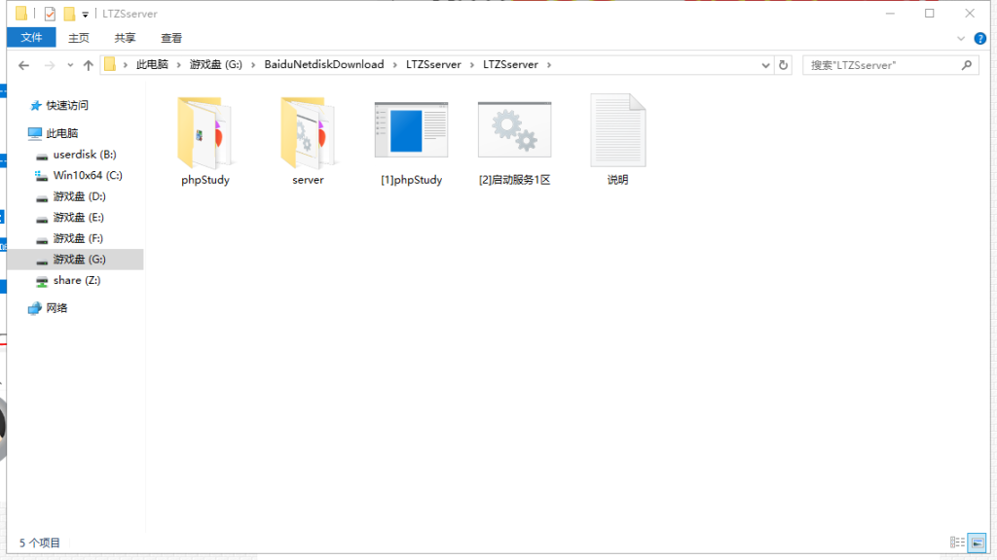
Task: Minimize the LTZSserver window
Action: [x=890, y=14]
